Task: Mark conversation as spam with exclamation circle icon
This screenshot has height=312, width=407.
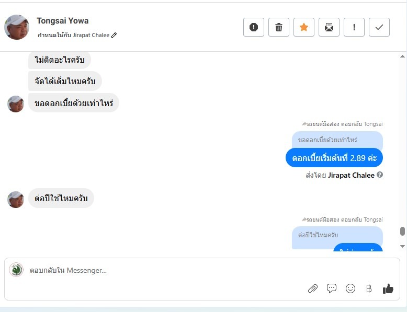Action: [x=254, y=27]
